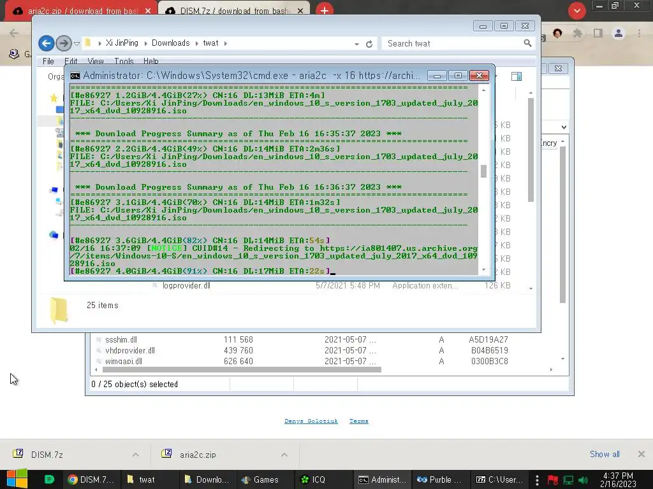Expand address bar history dropdown
This screenshot has height=489, width=653.
[356, 44]
